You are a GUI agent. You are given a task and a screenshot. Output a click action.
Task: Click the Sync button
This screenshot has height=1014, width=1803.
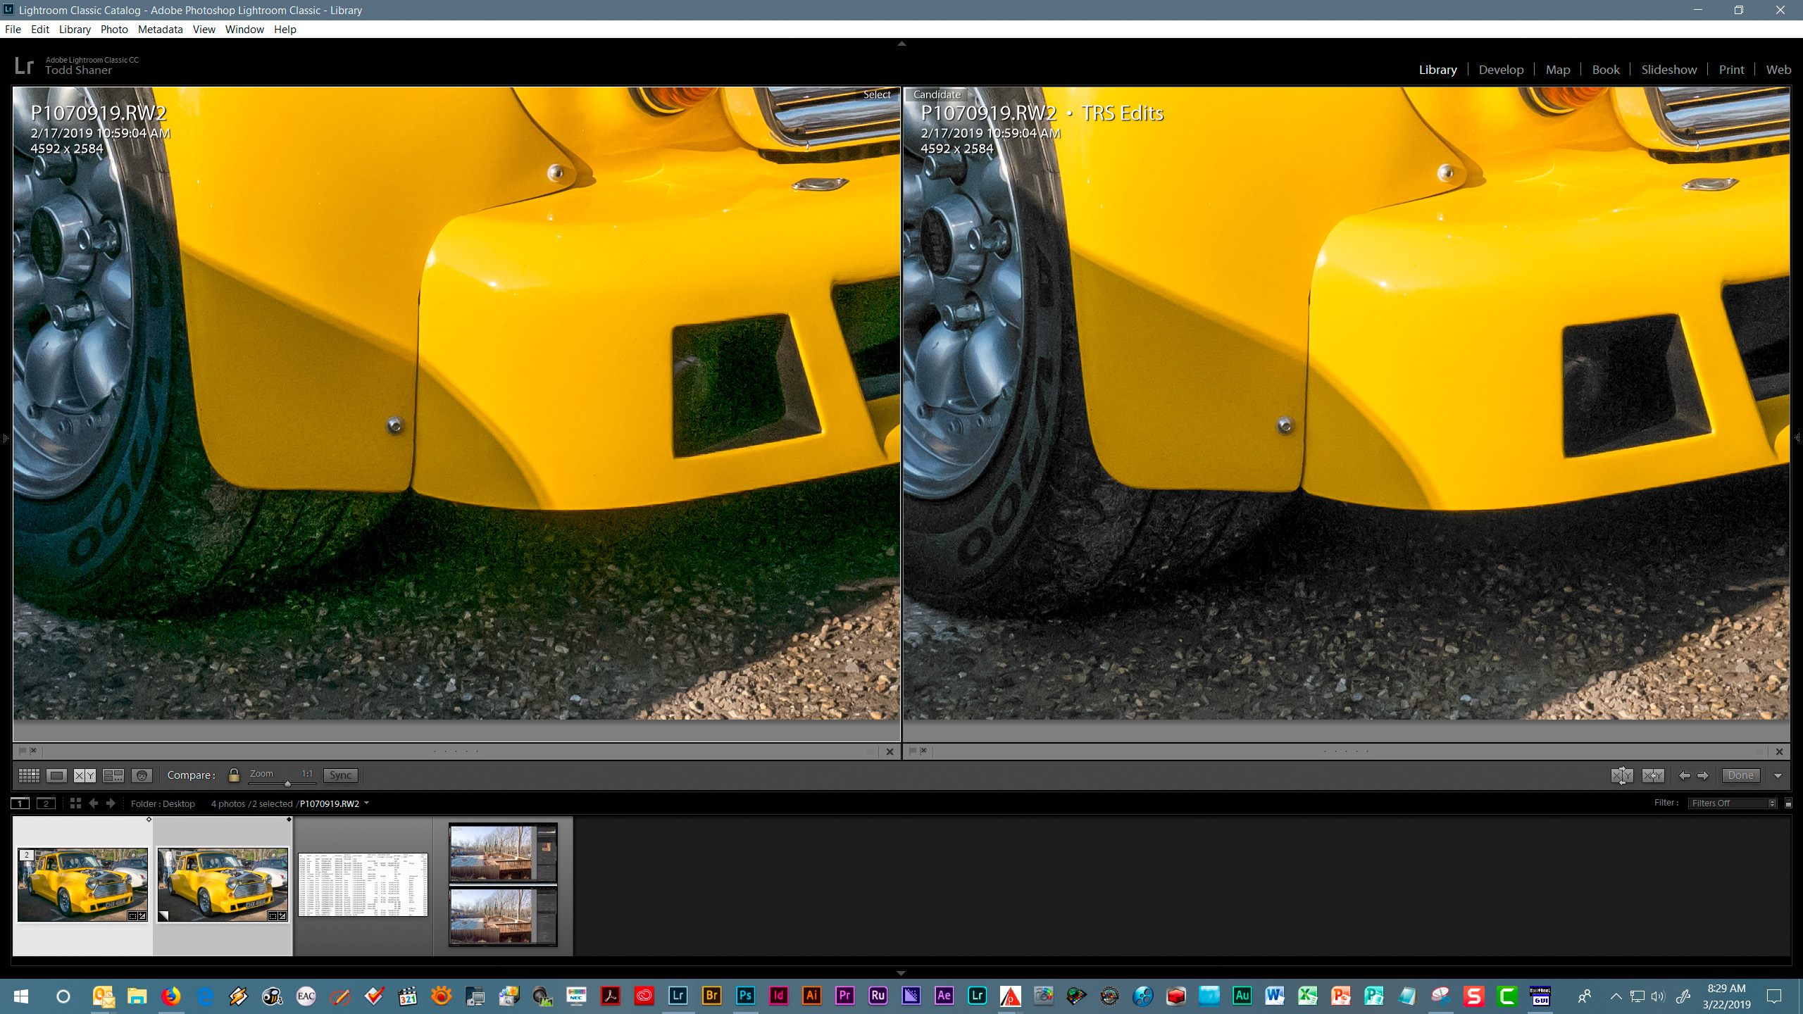[x=340, y=775]
